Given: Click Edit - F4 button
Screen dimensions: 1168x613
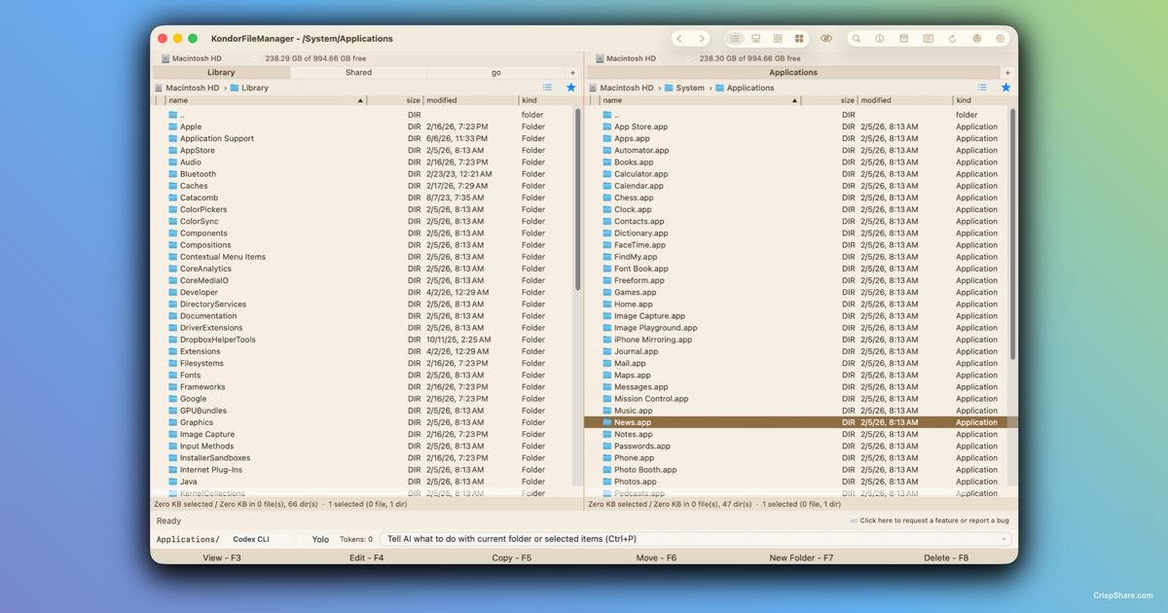Looking at the screenshot, I should [366, 558].
